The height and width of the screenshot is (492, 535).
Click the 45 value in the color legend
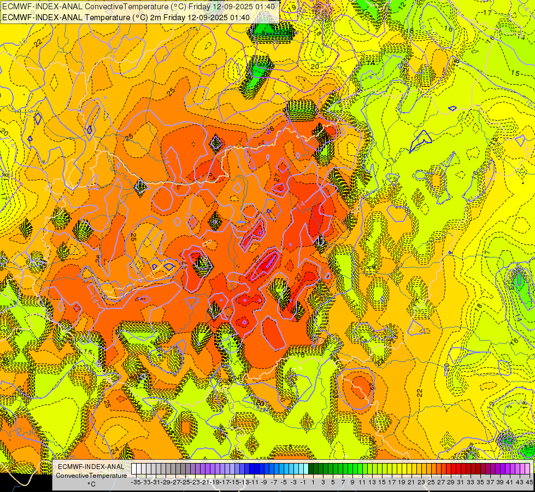[x=529, y=482]
